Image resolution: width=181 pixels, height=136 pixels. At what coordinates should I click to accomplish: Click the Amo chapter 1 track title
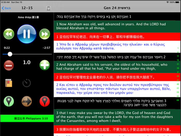pos(28,17)
